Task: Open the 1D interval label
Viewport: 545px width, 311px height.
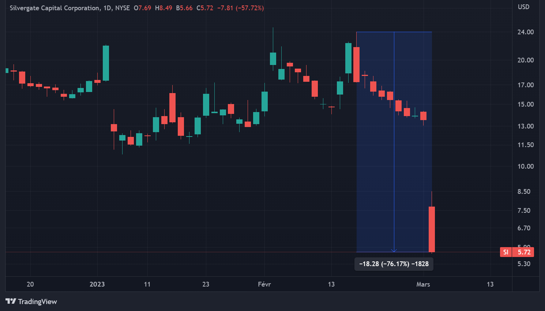Action: [107, 8]
